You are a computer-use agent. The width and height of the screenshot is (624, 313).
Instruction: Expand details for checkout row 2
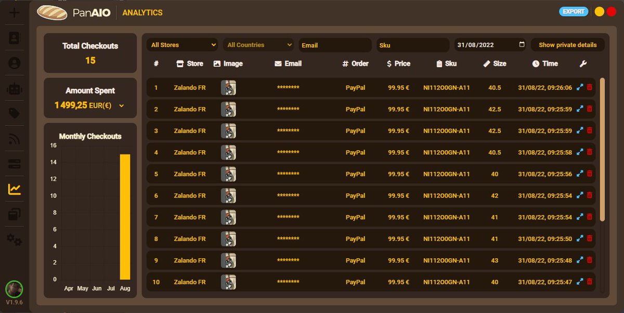click(x=580, y=109)
